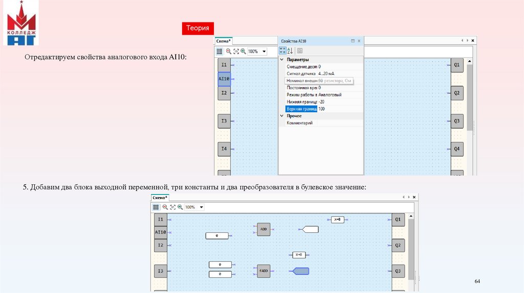Select highlighted AI10 block in upper scheme
The image size is (524, 293).
(224, 79)
